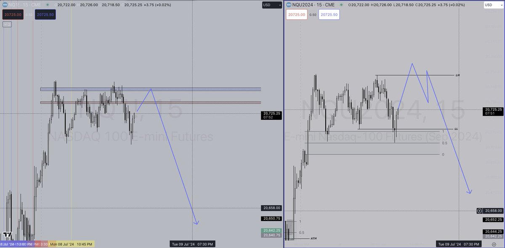Open the USD currency dropdown in left chart
This screenshot has height=248, width=505.
point(272,5)
